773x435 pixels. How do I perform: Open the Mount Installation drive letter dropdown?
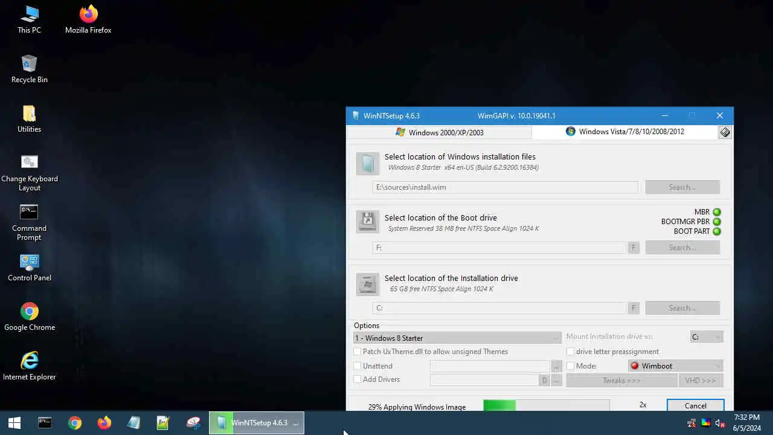707,337
